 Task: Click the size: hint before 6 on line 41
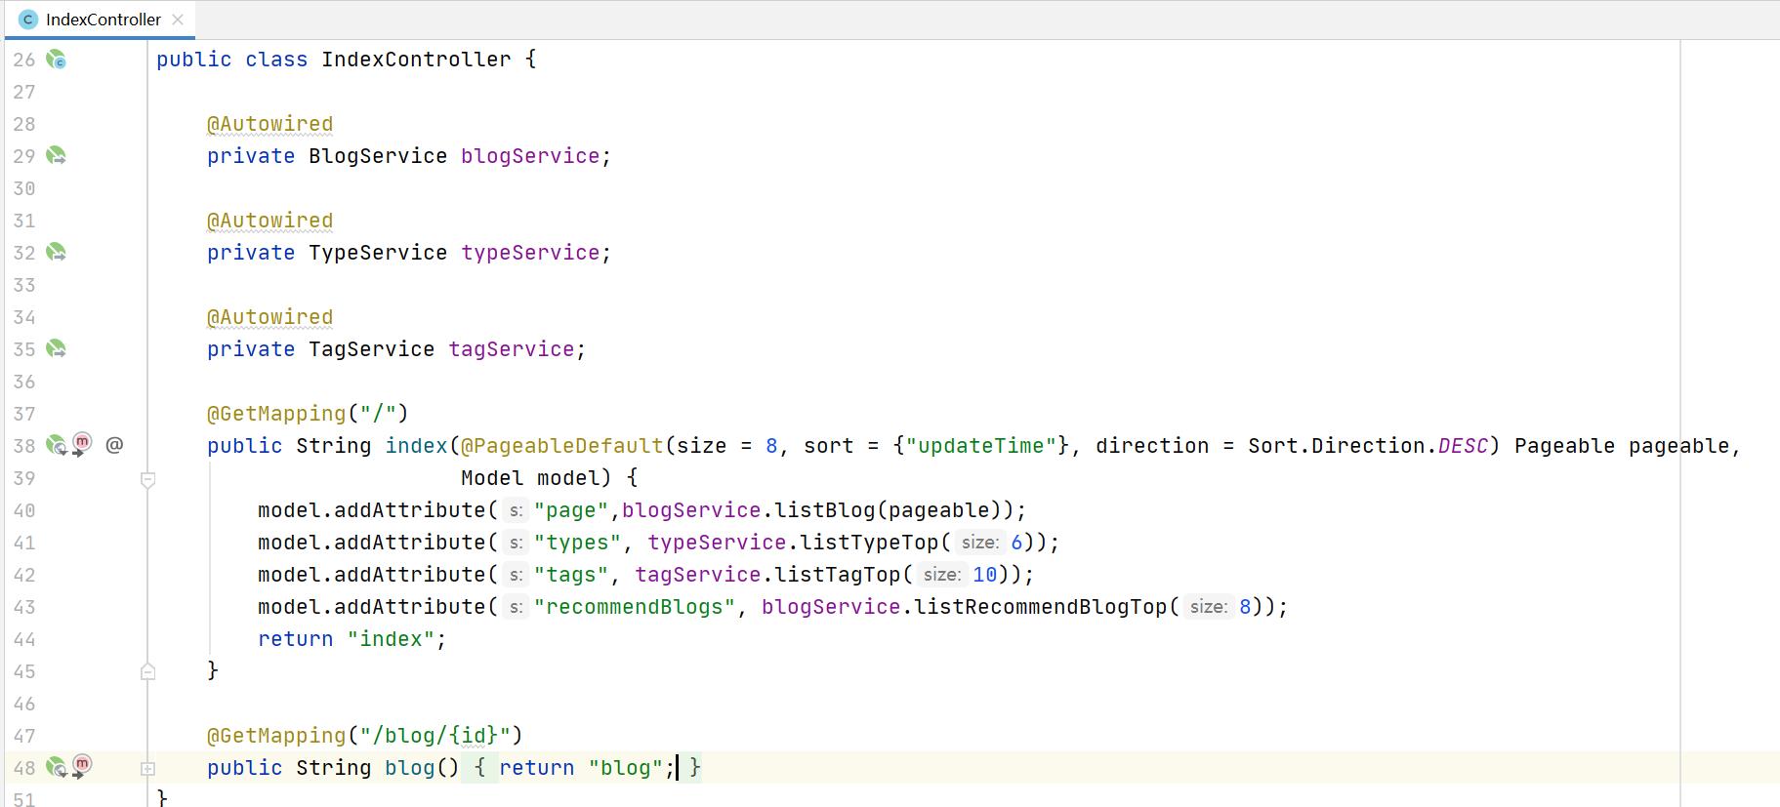[x=979, y=543]
